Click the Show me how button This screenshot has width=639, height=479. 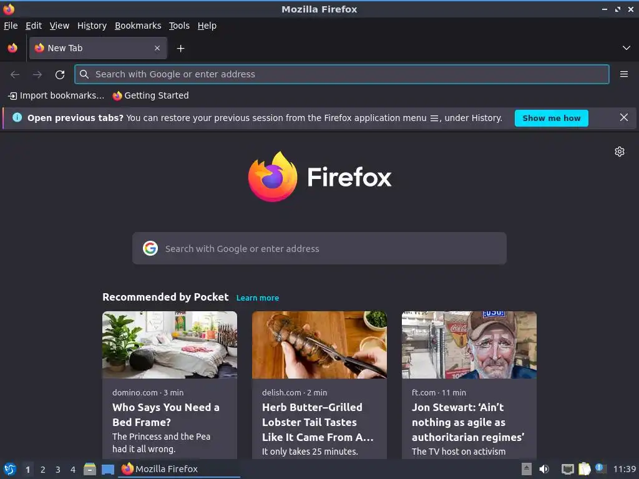click(x=552, y=118)
